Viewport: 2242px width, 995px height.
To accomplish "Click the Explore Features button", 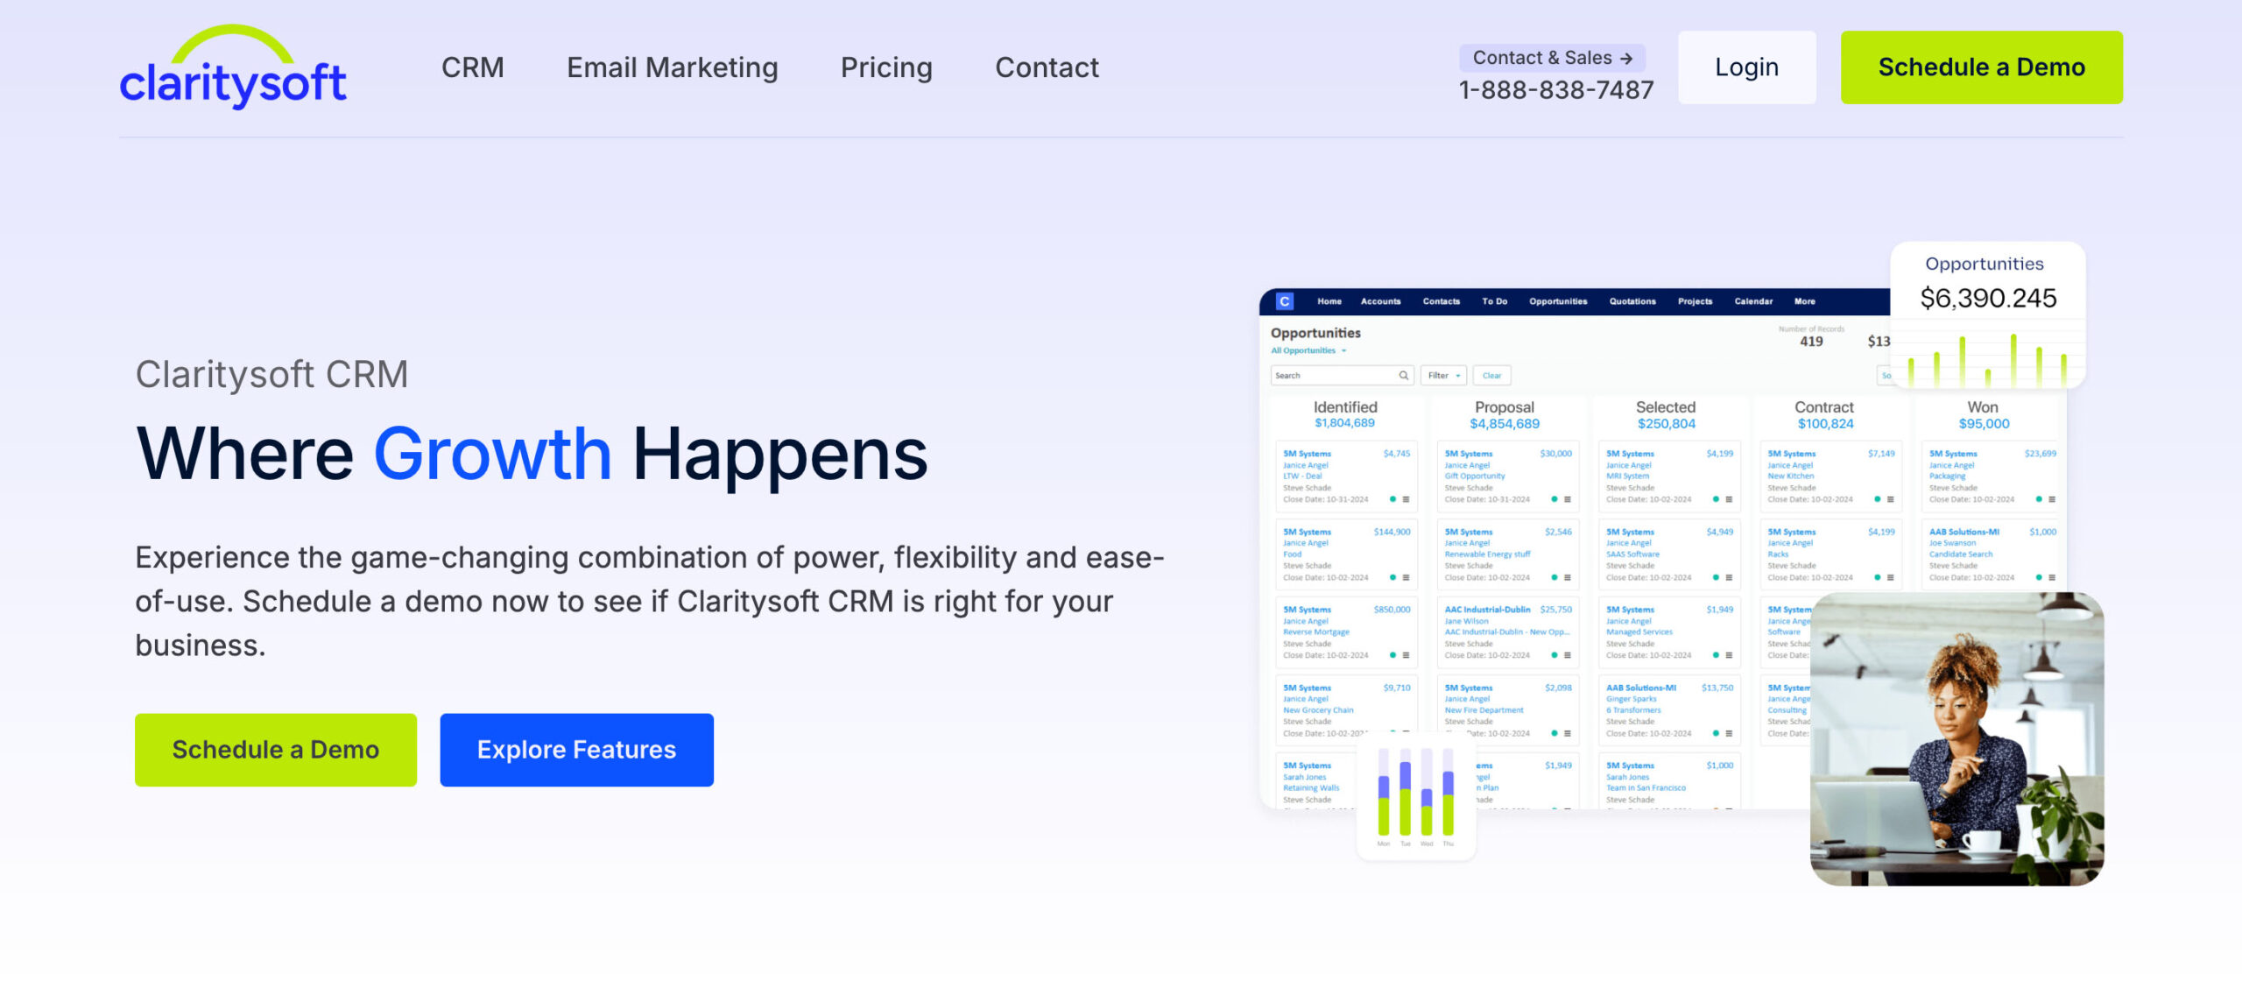I will coord(576,750).
